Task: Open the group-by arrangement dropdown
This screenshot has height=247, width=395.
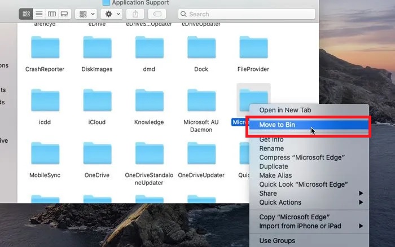Action: coord(86,14)
